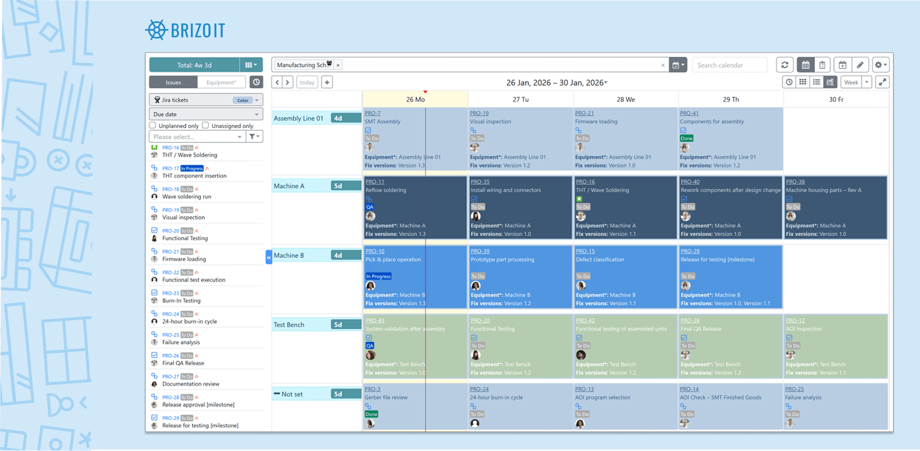This screenshot has width=920, height=451.
Task: Click the Color badge on Jira tickets
Action: click(x=243, y=100)
